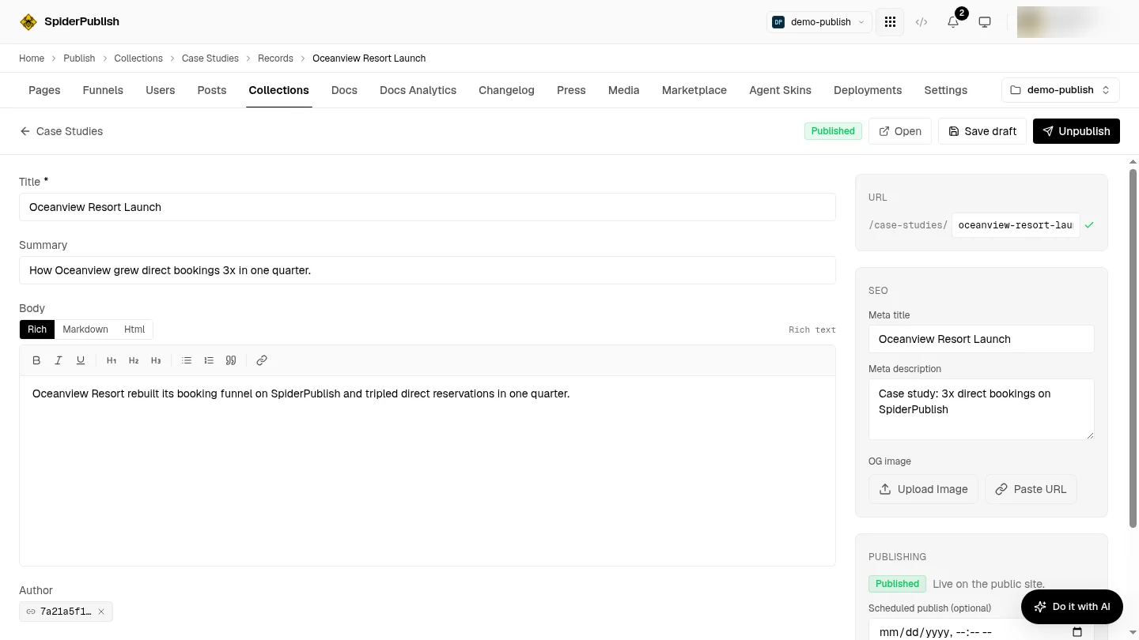Viewport: 1139px width, 640px height.
Task: Click Case Studies in the breadcrumb
Action: point(210,58)
